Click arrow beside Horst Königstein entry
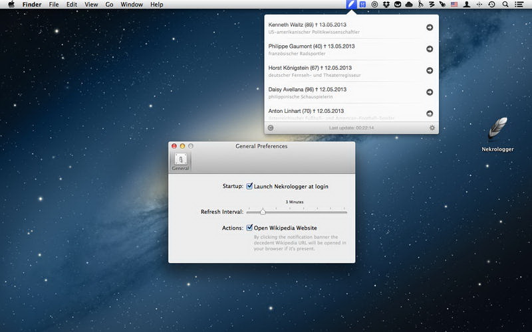The height and width of the screenshot is (332, 532). [x=430, y=70]
